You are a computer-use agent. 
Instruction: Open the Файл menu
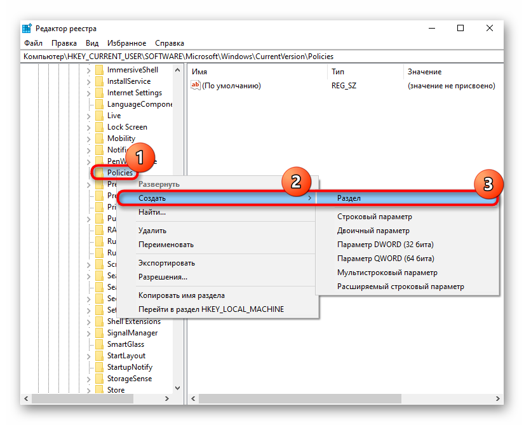coord(33,43)
